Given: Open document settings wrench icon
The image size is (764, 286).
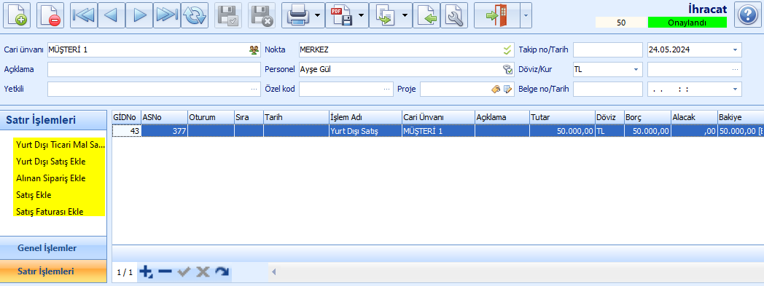Looking at the screenshot, I should 454,15.
